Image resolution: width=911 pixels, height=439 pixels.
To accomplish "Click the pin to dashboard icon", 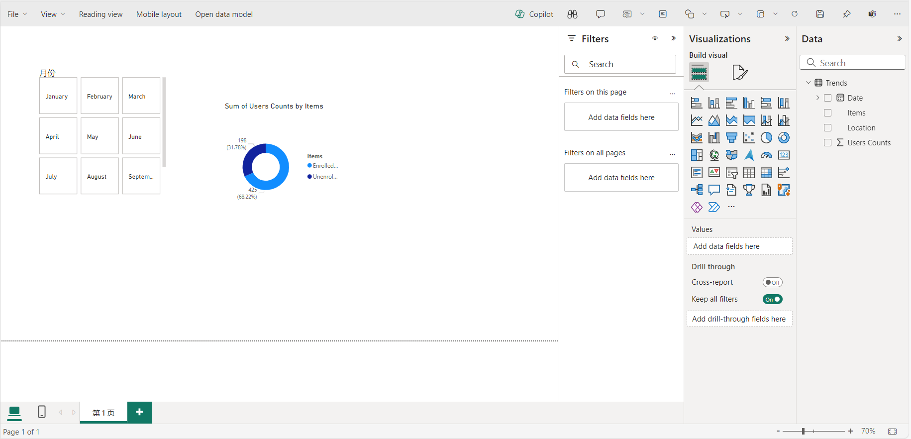I will 846,14.
